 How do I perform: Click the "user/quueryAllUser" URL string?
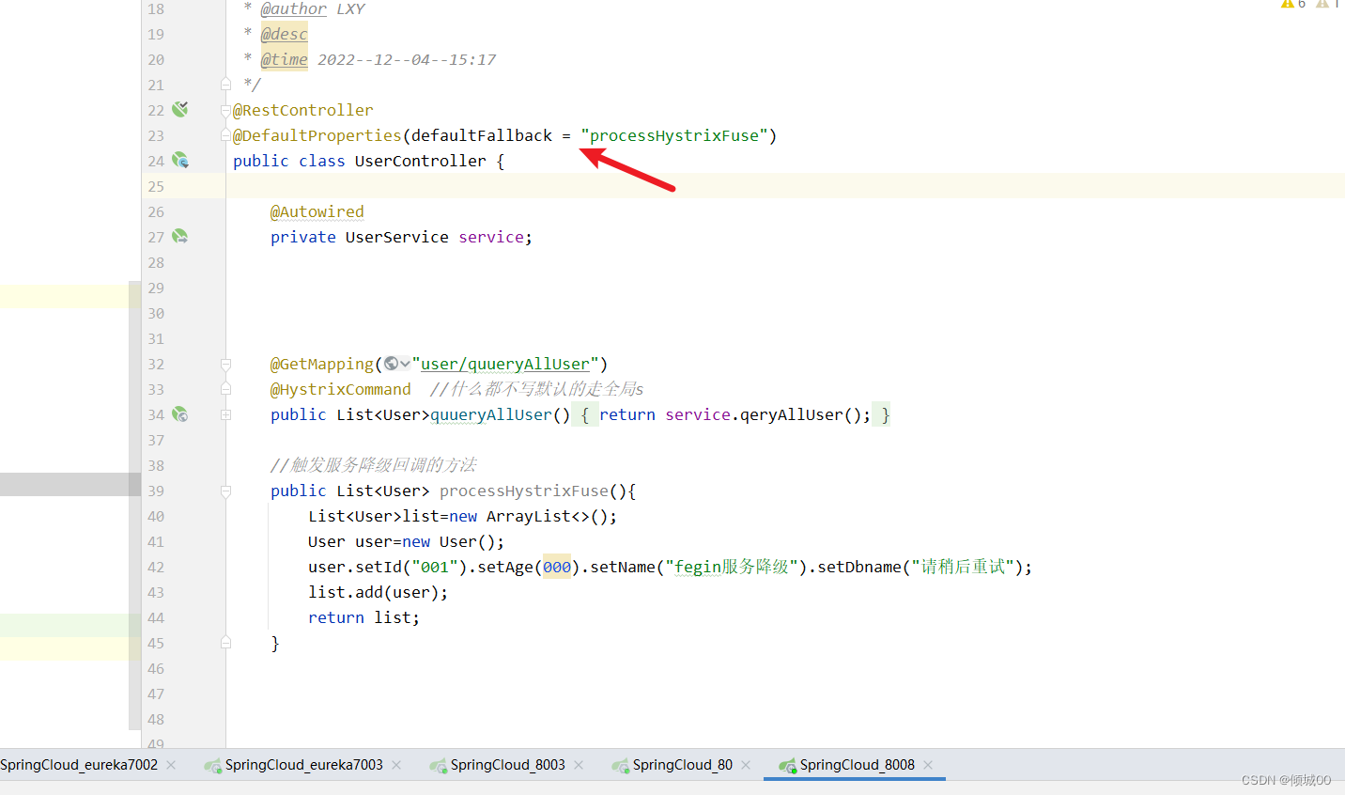click(505, 364)
